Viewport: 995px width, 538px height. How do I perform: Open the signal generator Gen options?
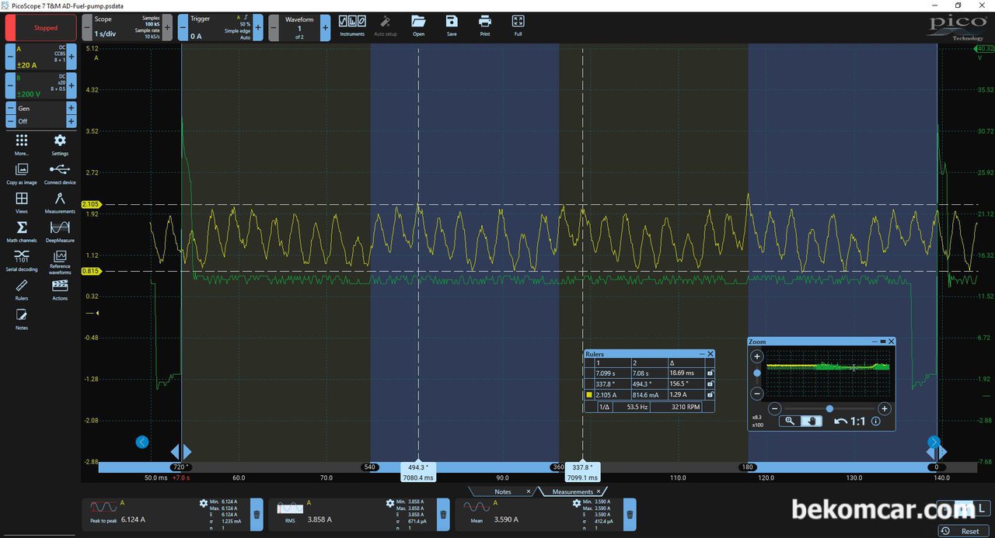41,109
